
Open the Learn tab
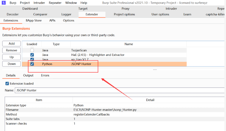pos(187,14)
